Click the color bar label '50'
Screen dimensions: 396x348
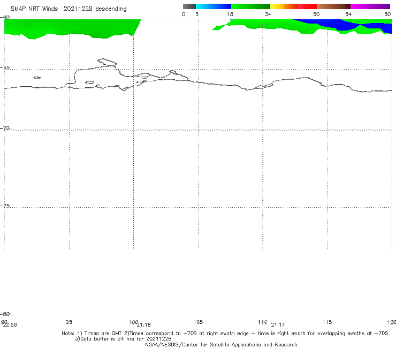[316, 14]
